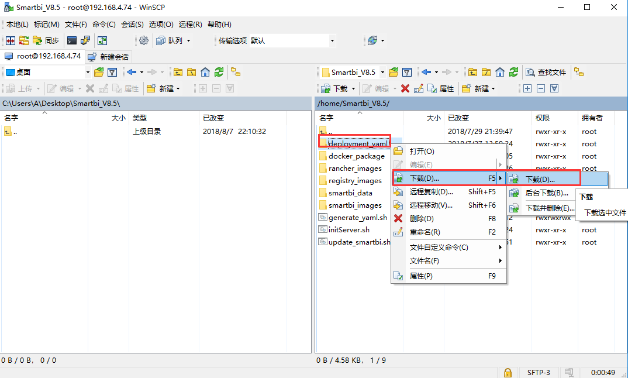Open the 会话(S) menu
Image resolution: width=628 pixels, height=378 pixels.
pyautogui.click(x=132, y=25)
